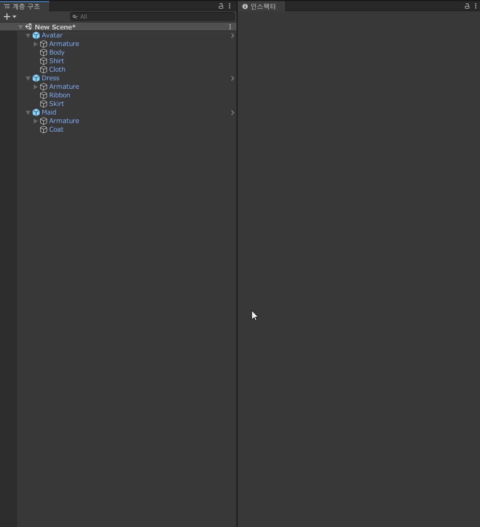This screenshot has height=527, width=480.
Task: Select the Shirt object in the hierarchy
Action: tap(56, 61)
